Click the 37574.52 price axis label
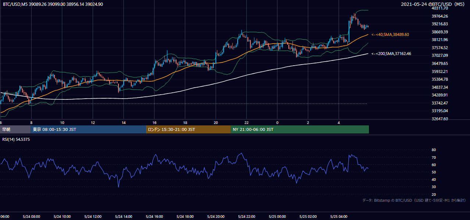This screenshot has width=470, height=220. tap(440, 48)
